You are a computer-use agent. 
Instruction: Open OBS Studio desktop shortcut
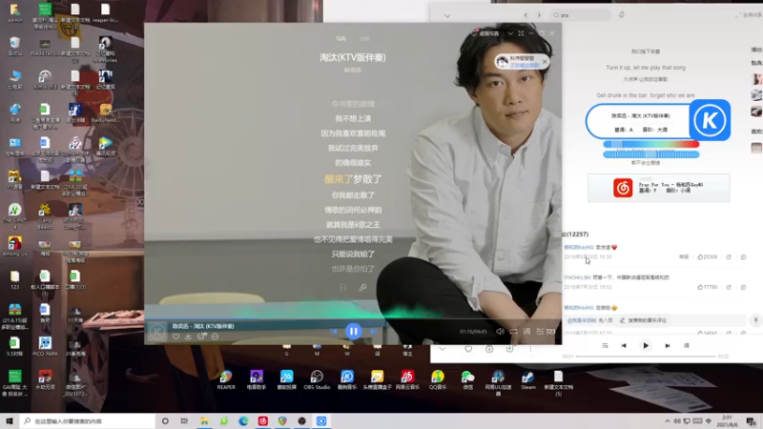(317, 379)
